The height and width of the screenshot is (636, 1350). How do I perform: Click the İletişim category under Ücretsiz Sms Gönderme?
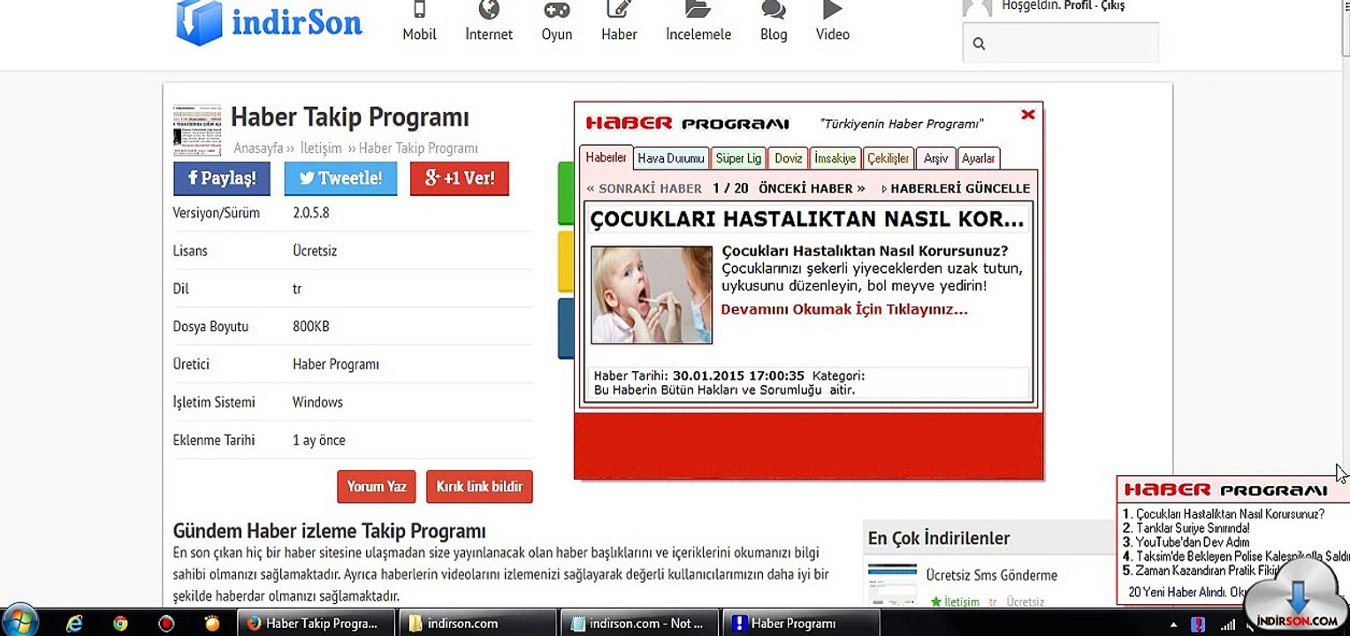(x=962, y=602)
